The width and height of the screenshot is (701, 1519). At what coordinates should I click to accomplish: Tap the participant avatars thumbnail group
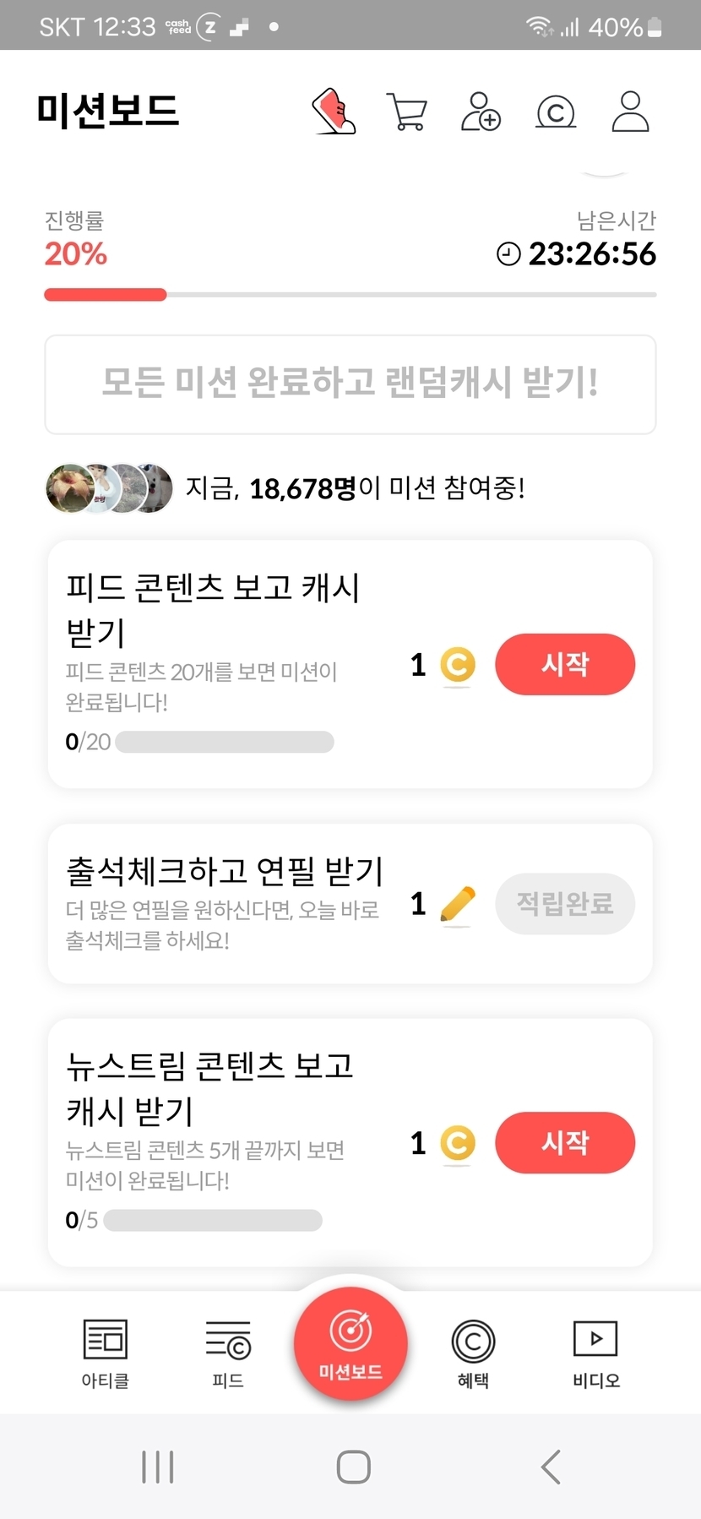click(x=109, y=488)
